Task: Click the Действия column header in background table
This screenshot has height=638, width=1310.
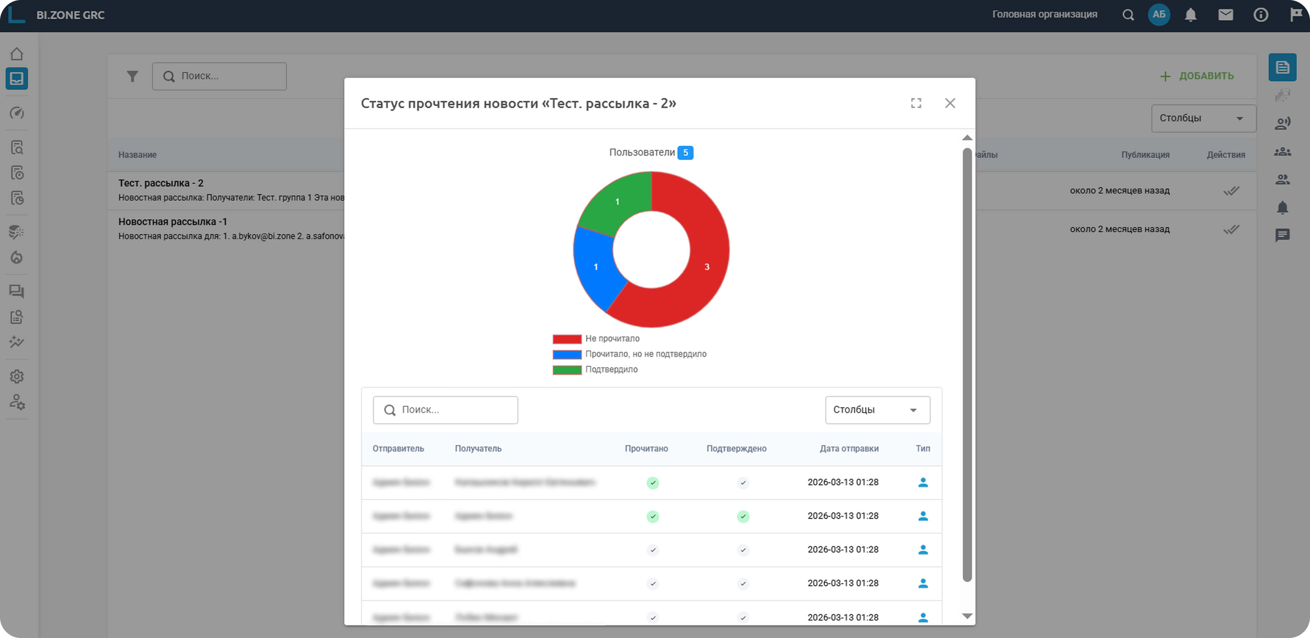Action: click(1226, 155)
